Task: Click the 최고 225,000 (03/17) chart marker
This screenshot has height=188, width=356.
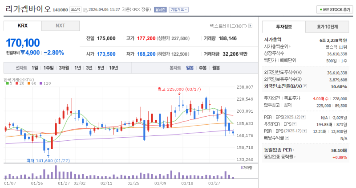Action: coord(179,90)
